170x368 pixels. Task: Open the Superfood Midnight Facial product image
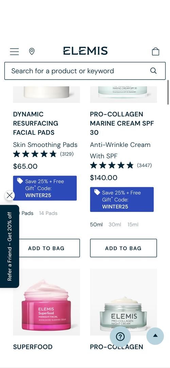point(47,302)
